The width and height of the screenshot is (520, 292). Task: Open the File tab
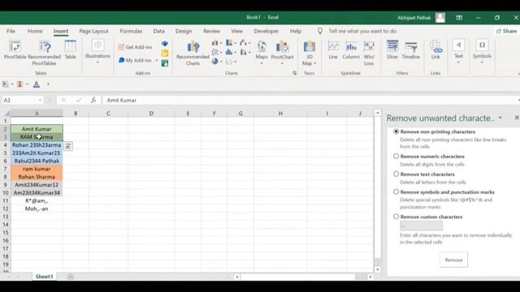point(11,31)
